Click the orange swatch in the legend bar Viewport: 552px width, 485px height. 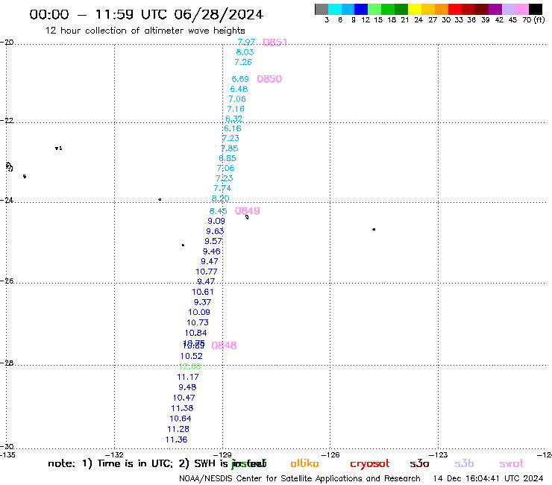pos(442,9)
